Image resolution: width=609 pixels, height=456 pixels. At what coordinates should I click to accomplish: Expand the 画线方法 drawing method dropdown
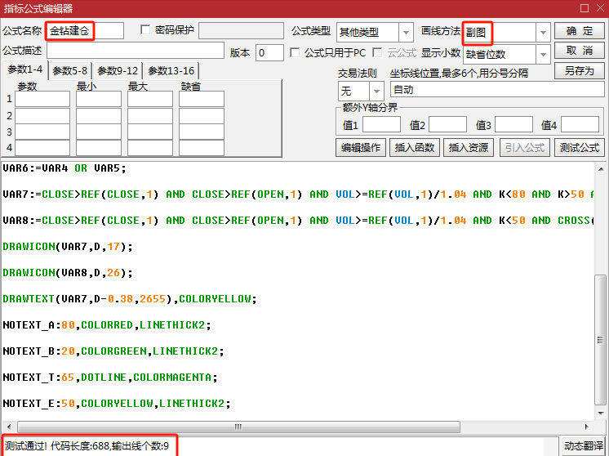543,32
